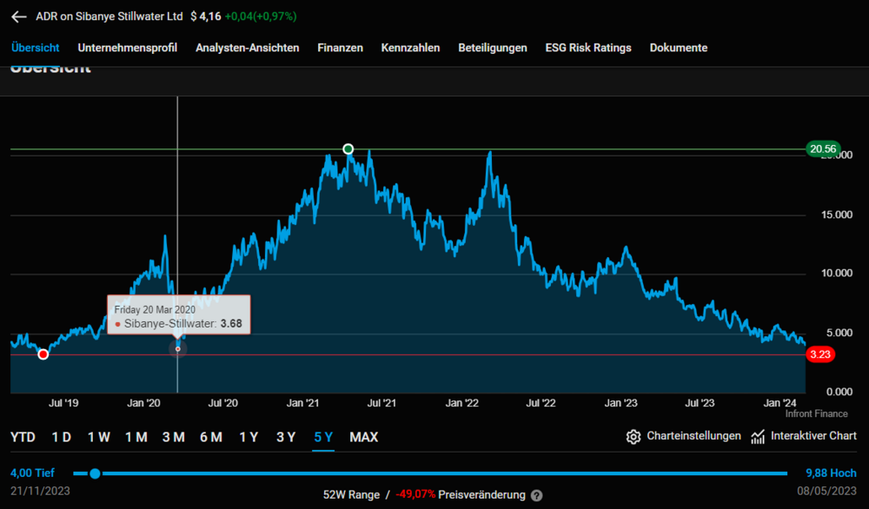Click the Jan '20 axis label
The image size is (869, 509).
pos(143,403)
